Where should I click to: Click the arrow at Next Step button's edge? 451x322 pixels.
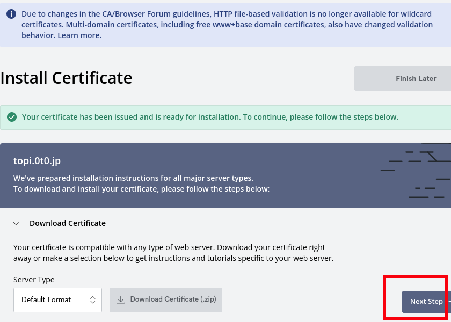pyautogui.click(x=448, y=302)
